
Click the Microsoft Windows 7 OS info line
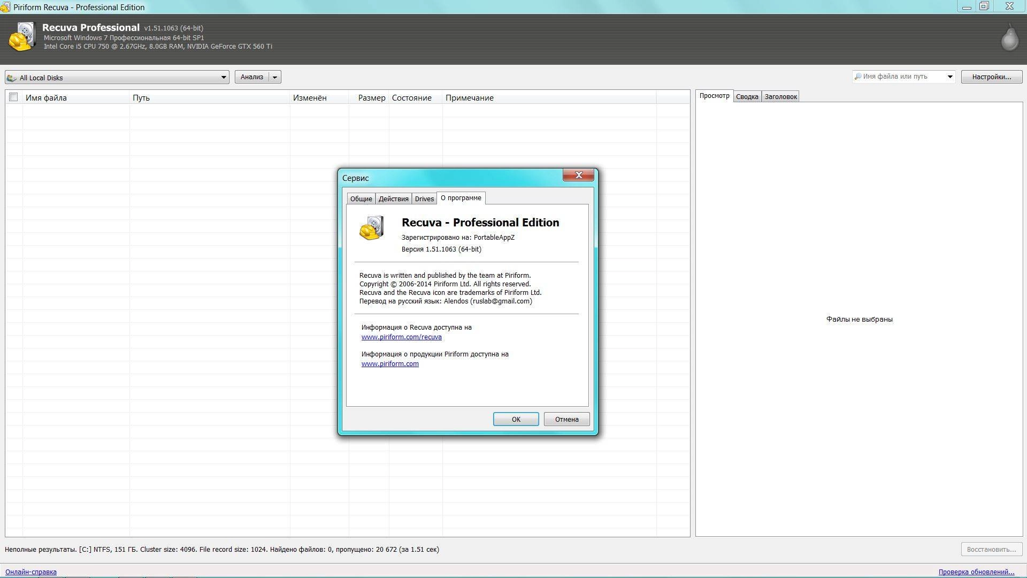pos(124,38)
